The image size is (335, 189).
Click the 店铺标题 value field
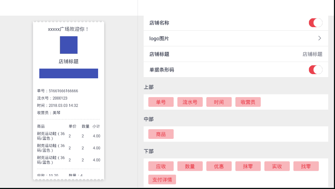point(312,54)
